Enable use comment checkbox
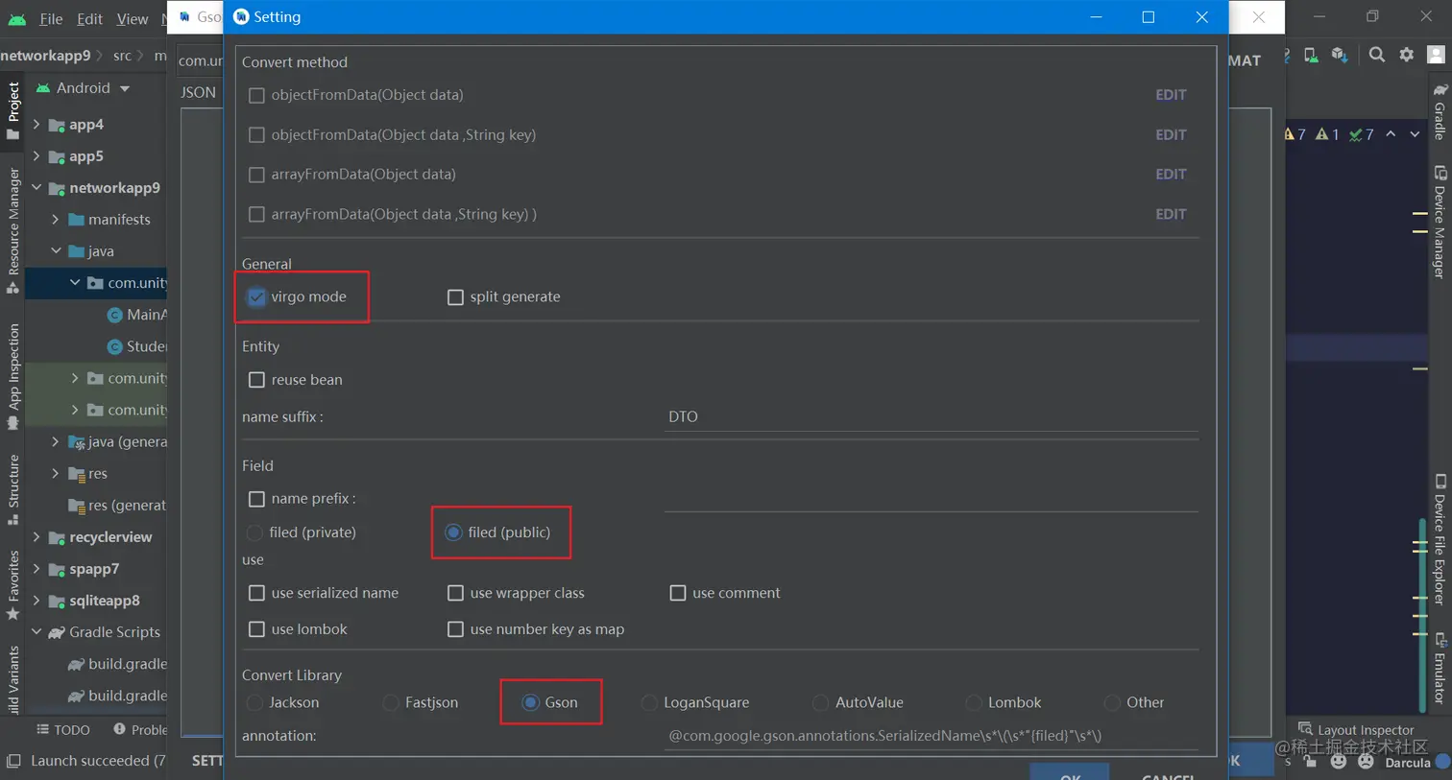The image size is (1452, 780). 678,593
